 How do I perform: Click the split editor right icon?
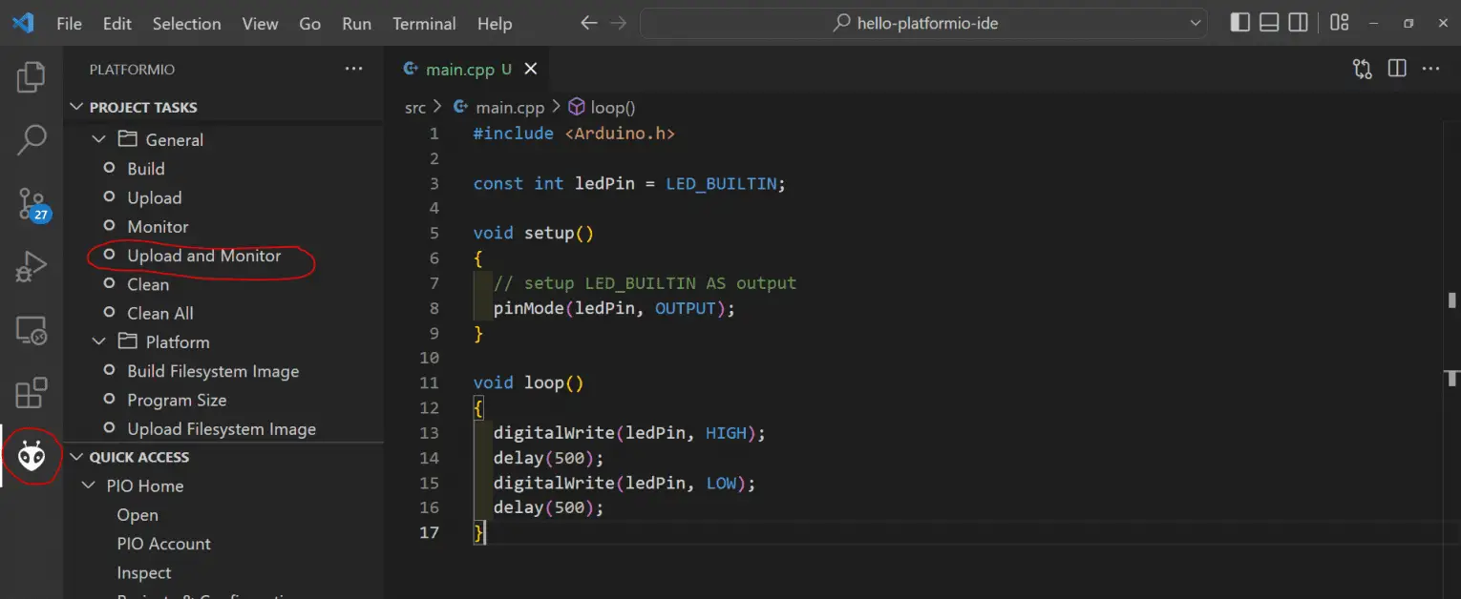[1396, 69]
